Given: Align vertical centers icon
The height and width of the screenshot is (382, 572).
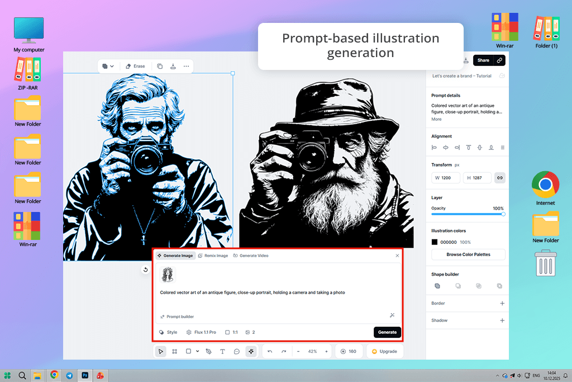Looking at the screenshot, I should tap(480, 148).
